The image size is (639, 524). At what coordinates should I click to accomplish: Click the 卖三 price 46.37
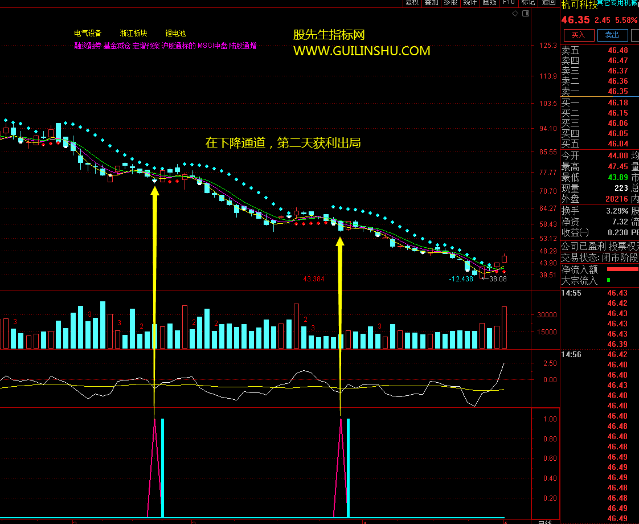(618, 71)
